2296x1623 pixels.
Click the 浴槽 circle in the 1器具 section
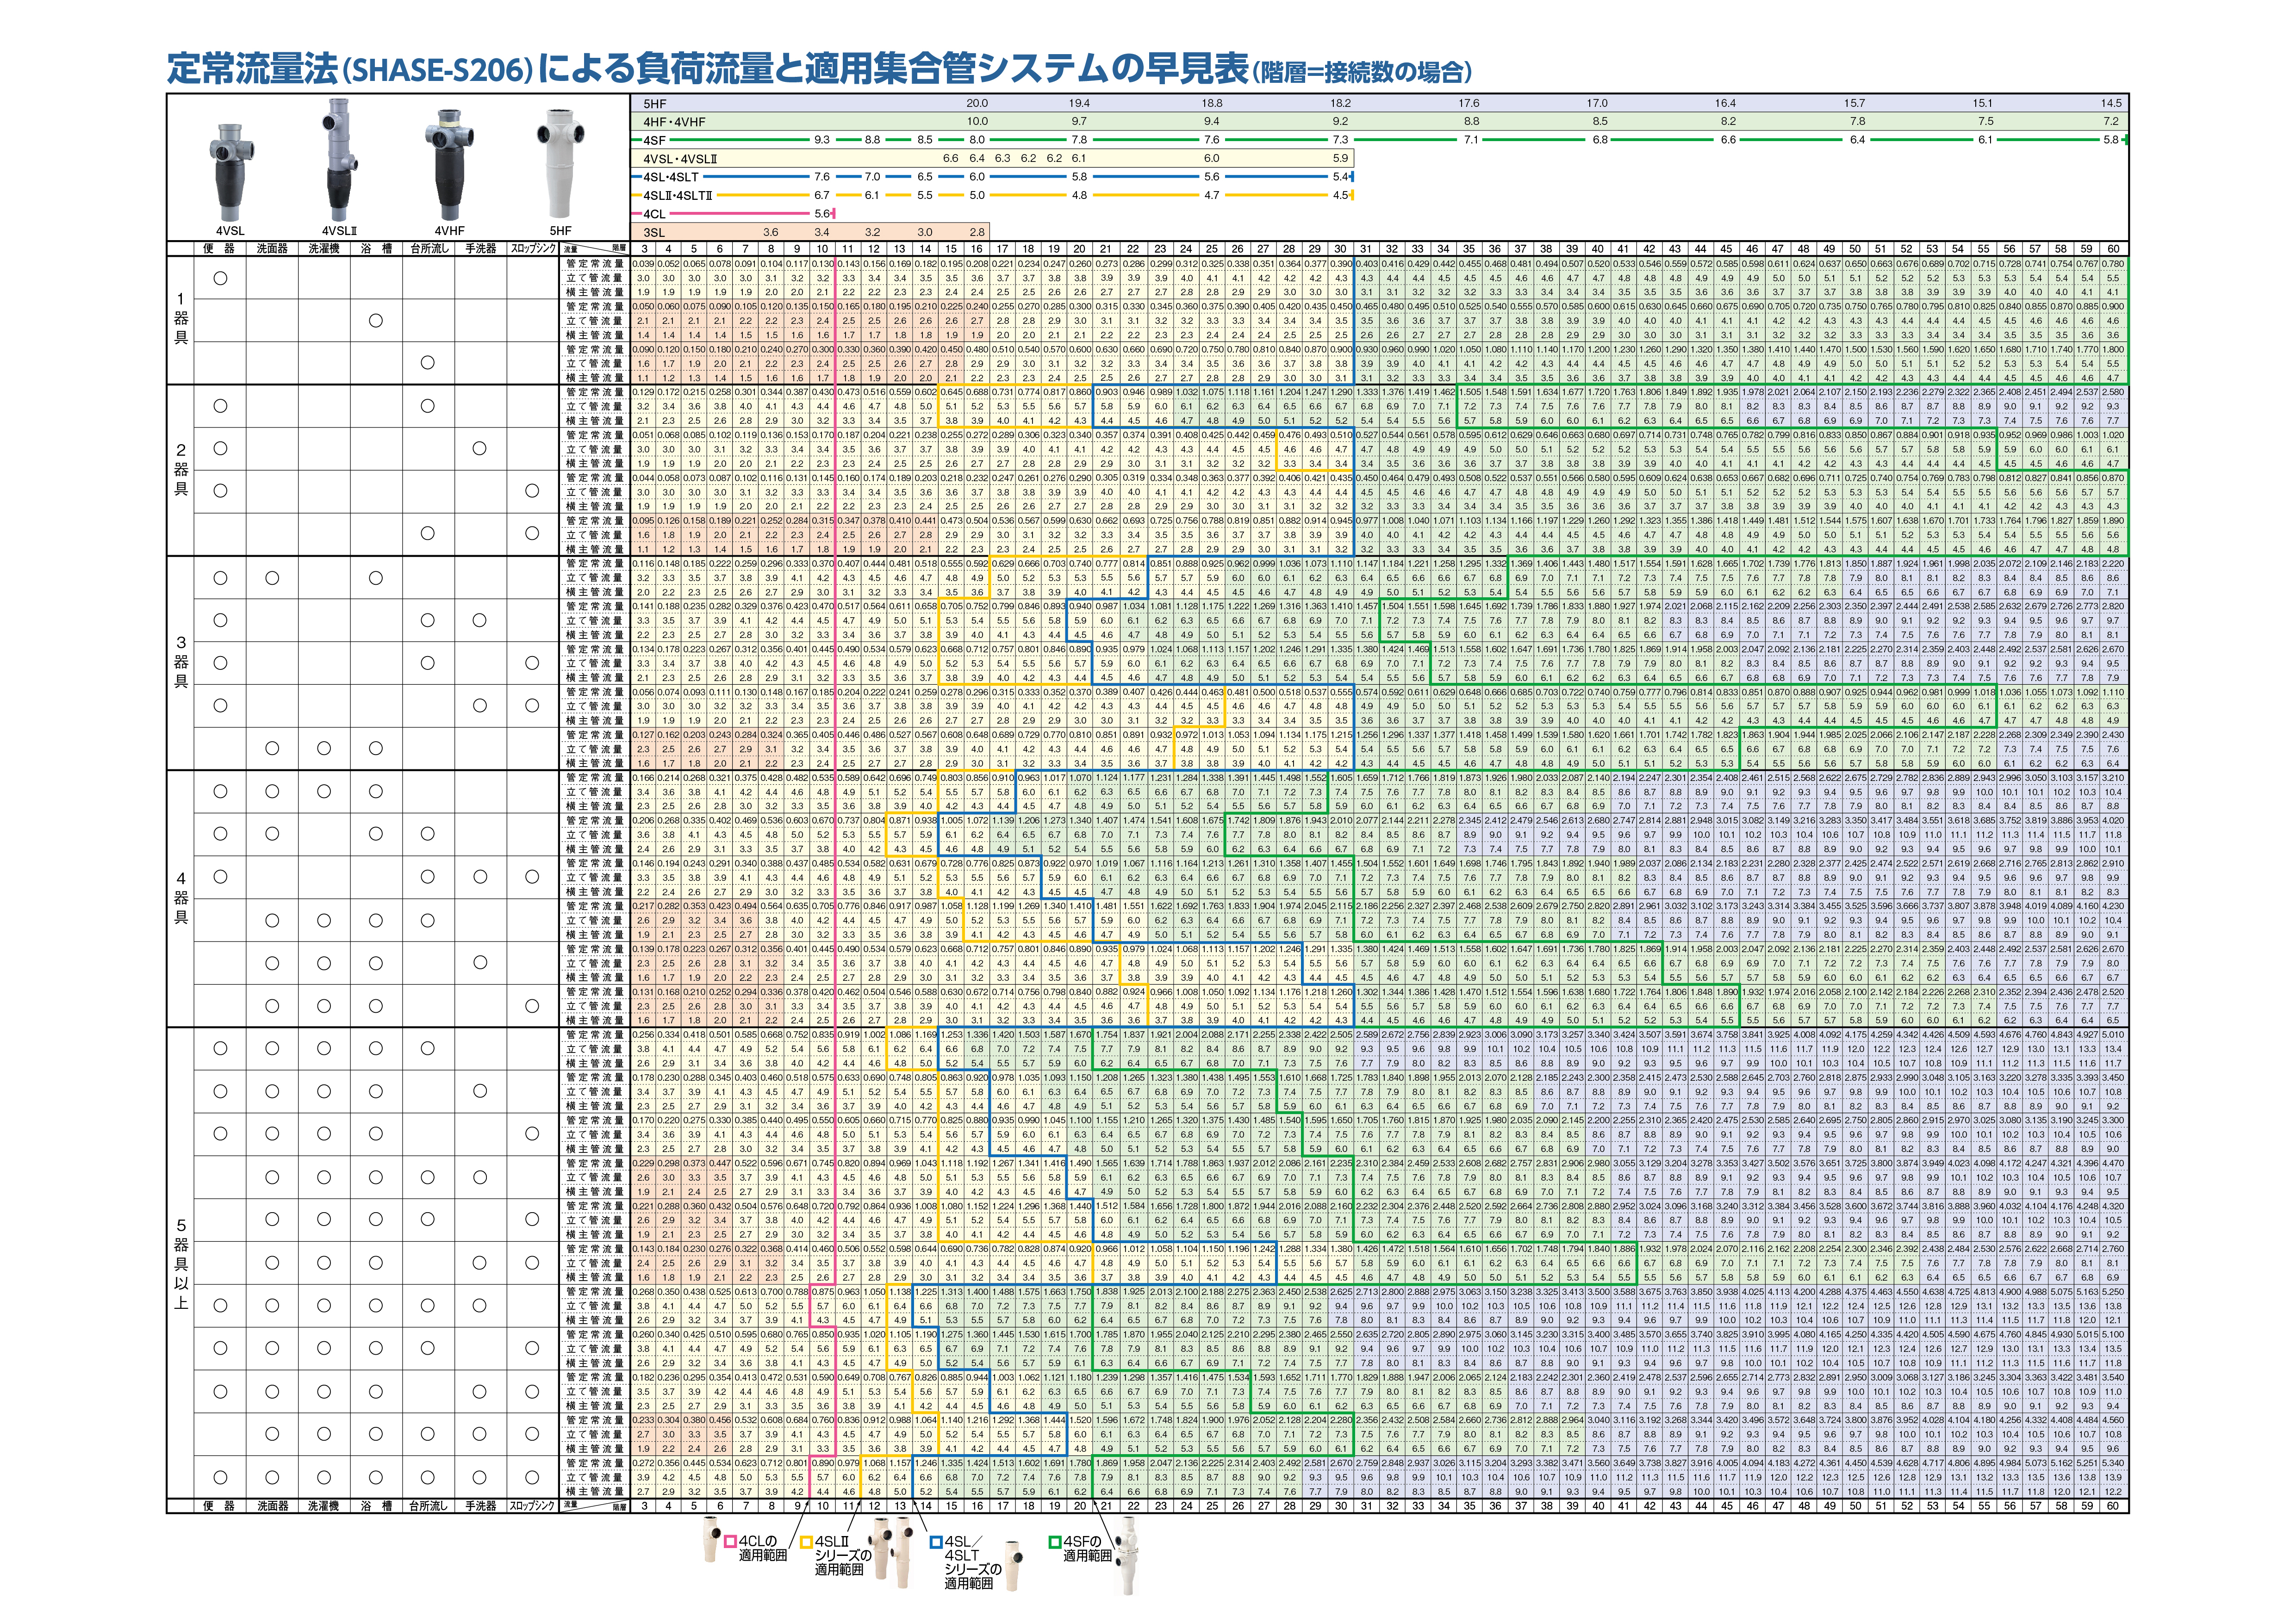point(376,320)
